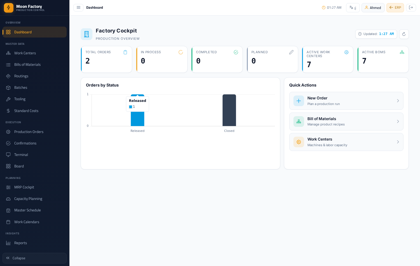Click the pencil icon on Planned card
The width and height of the screenshot is (420, 266).
[x=291, y=52]
